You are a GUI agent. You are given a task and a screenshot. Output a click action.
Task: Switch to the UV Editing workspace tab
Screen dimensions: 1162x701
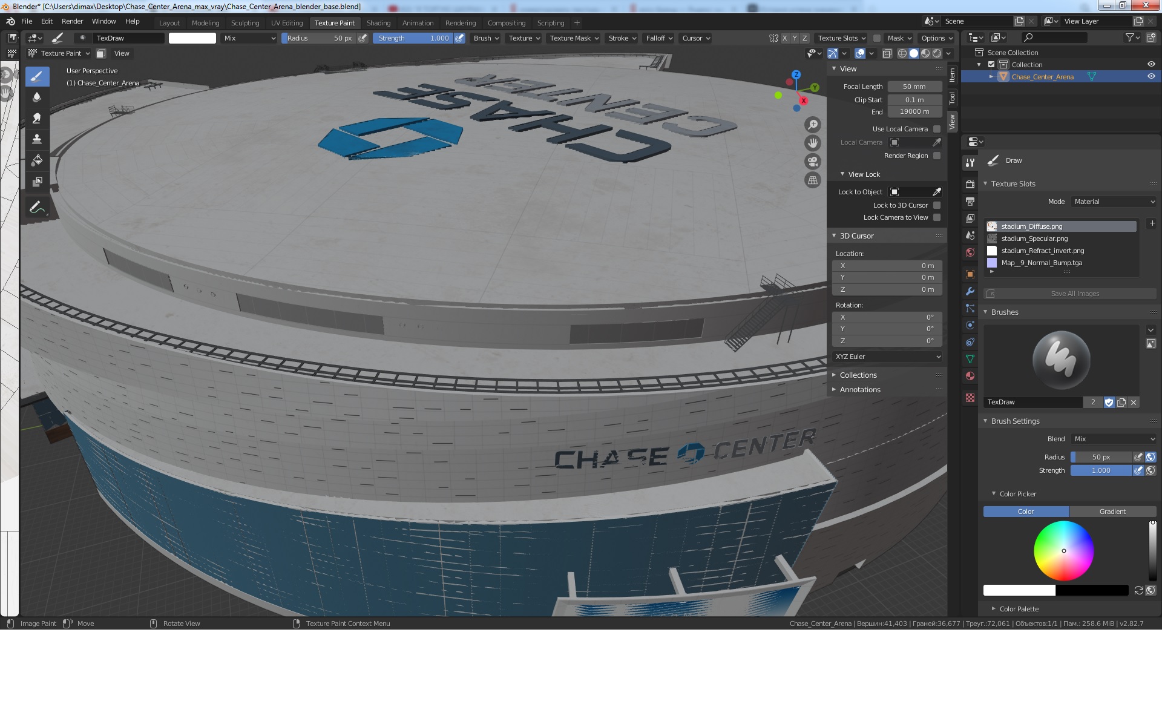point(286,23)
